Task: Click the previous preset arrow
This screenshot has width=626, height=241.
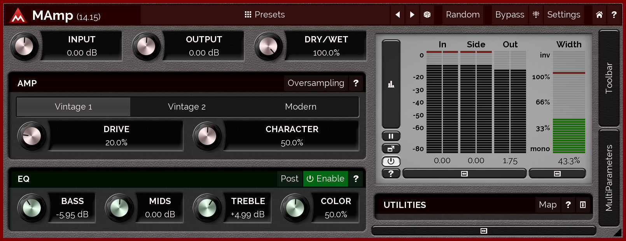Action: [x=397, y=15]
